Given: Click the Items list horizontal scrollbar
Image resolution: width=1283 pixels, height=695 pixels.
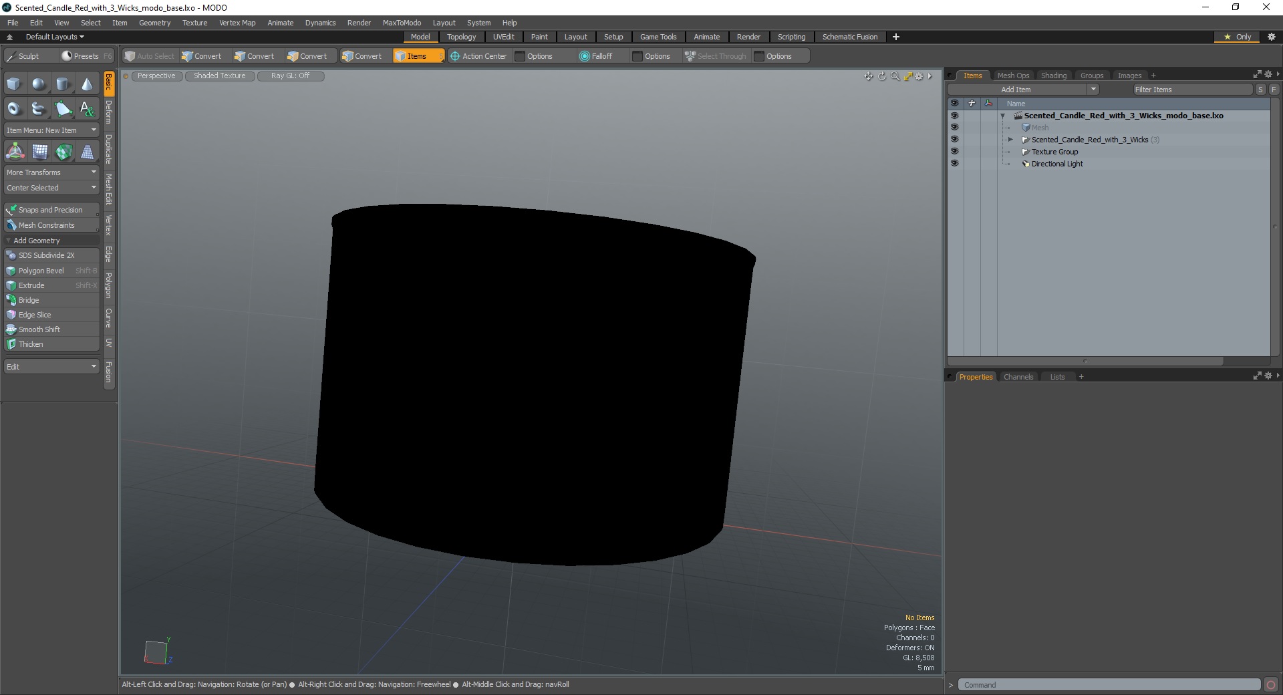Looking at the screenshot, I should (1085, 361).
